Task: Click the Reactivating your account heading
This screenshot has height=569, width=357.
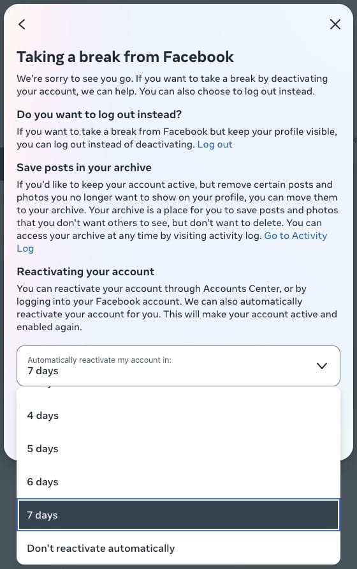Action: point(85,272)
